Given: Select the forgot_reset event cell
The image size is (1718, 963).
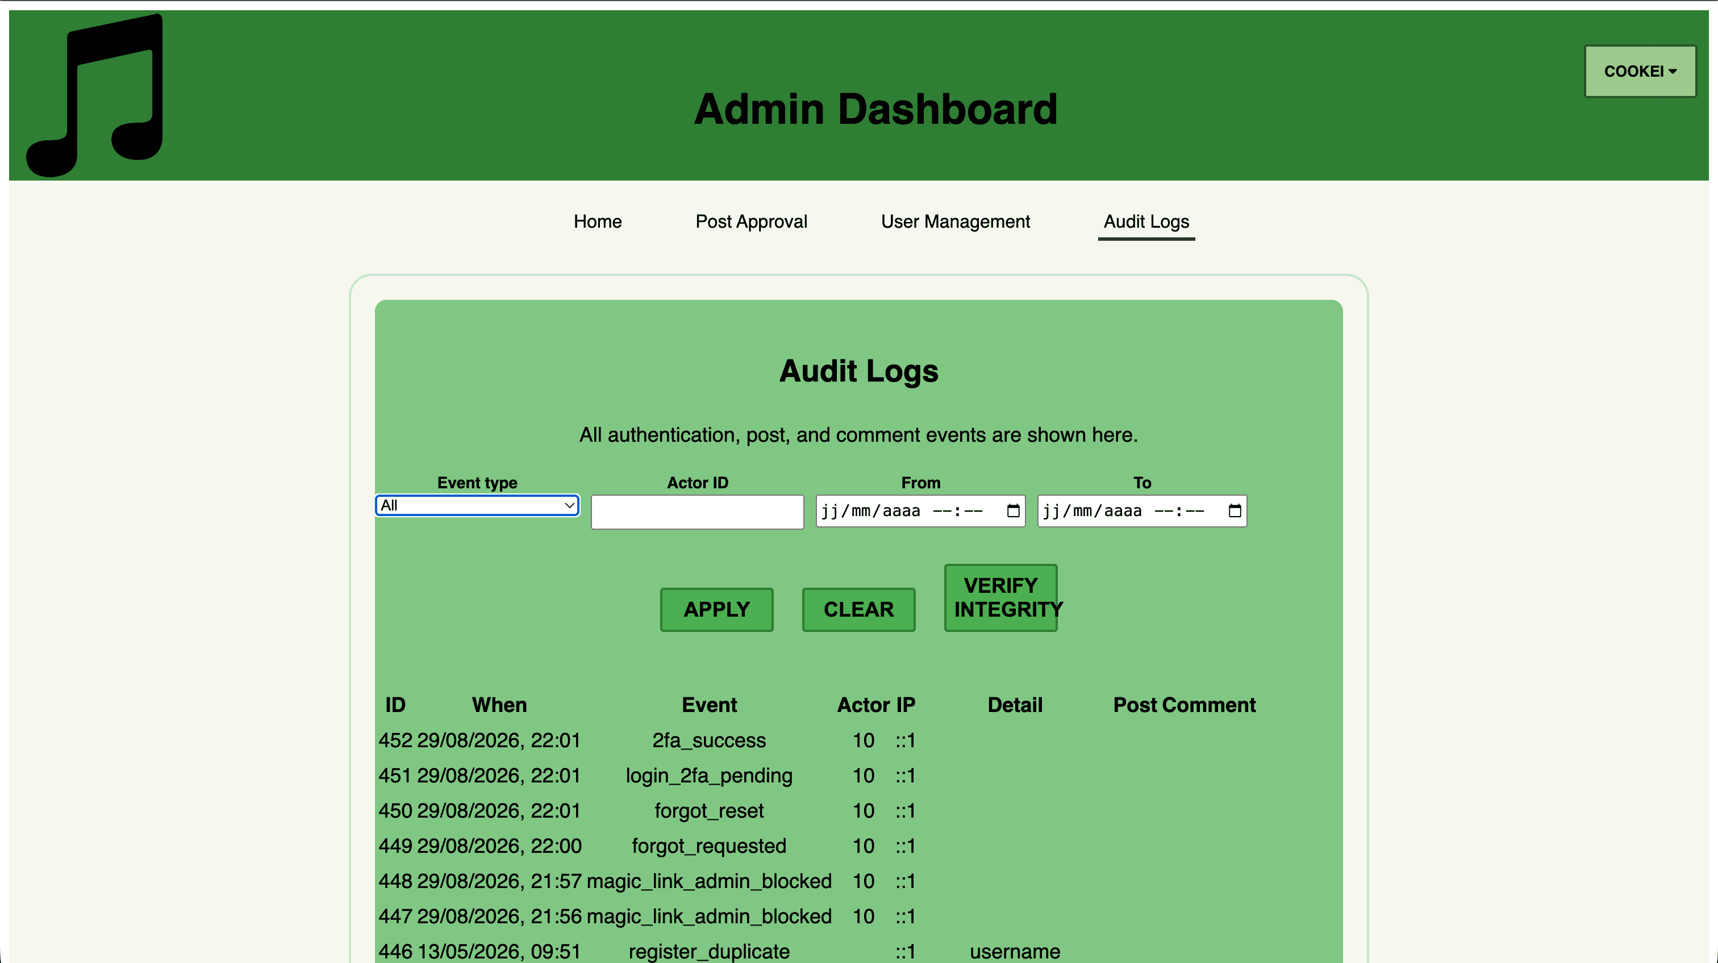Looking at the screenshot, I should tap(709, 811).
